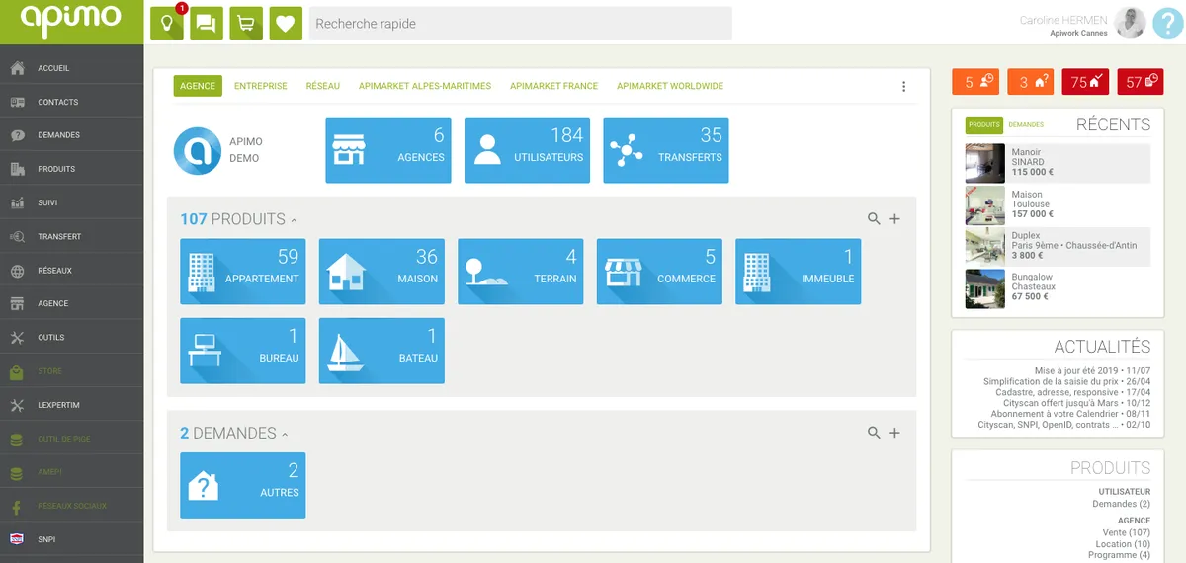Open the shopping cart icon
The width and height of the screenshot is (1186, 563).
coord(246,24)
